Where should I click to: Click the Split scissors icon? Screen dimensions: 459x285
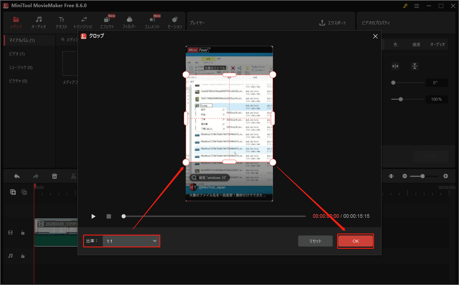(x=73, y=176)
